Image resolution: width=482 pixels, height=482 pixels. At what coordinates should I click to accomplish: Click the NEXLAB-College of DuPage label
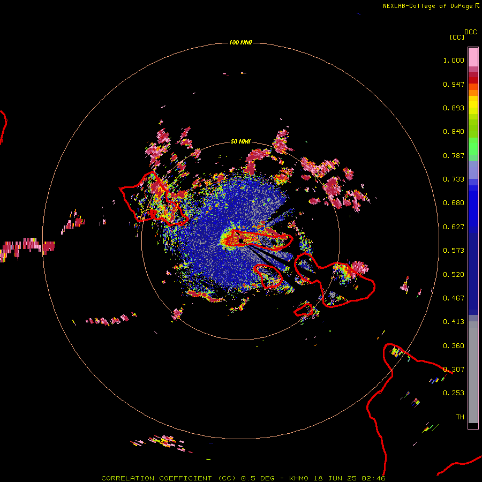428,6
